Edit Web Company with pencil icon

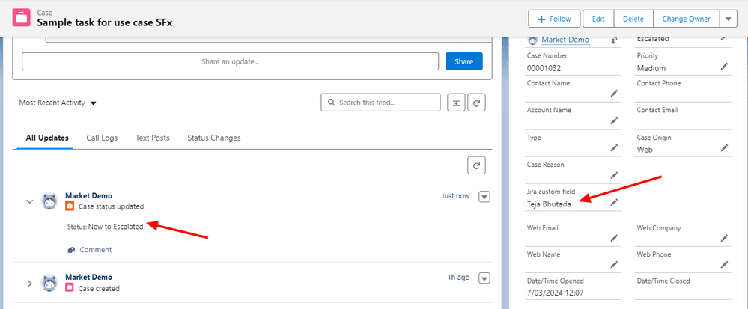click(724, 237)
